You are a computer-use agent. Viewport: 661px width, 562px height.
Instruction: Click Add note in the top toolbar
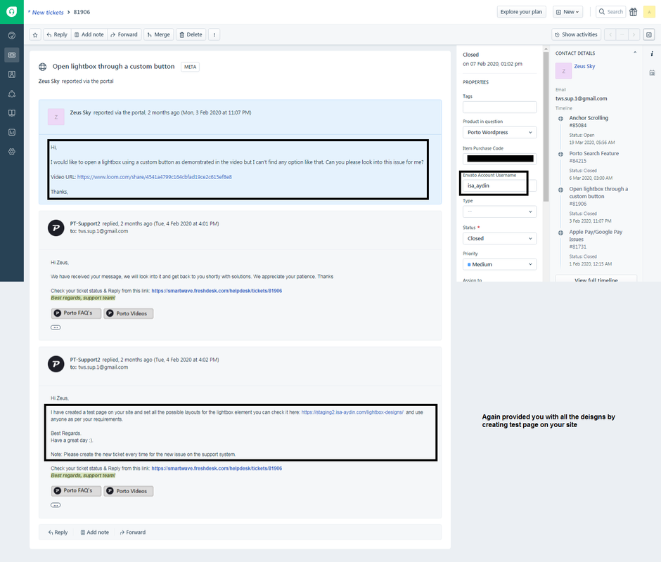coord(89,34)
